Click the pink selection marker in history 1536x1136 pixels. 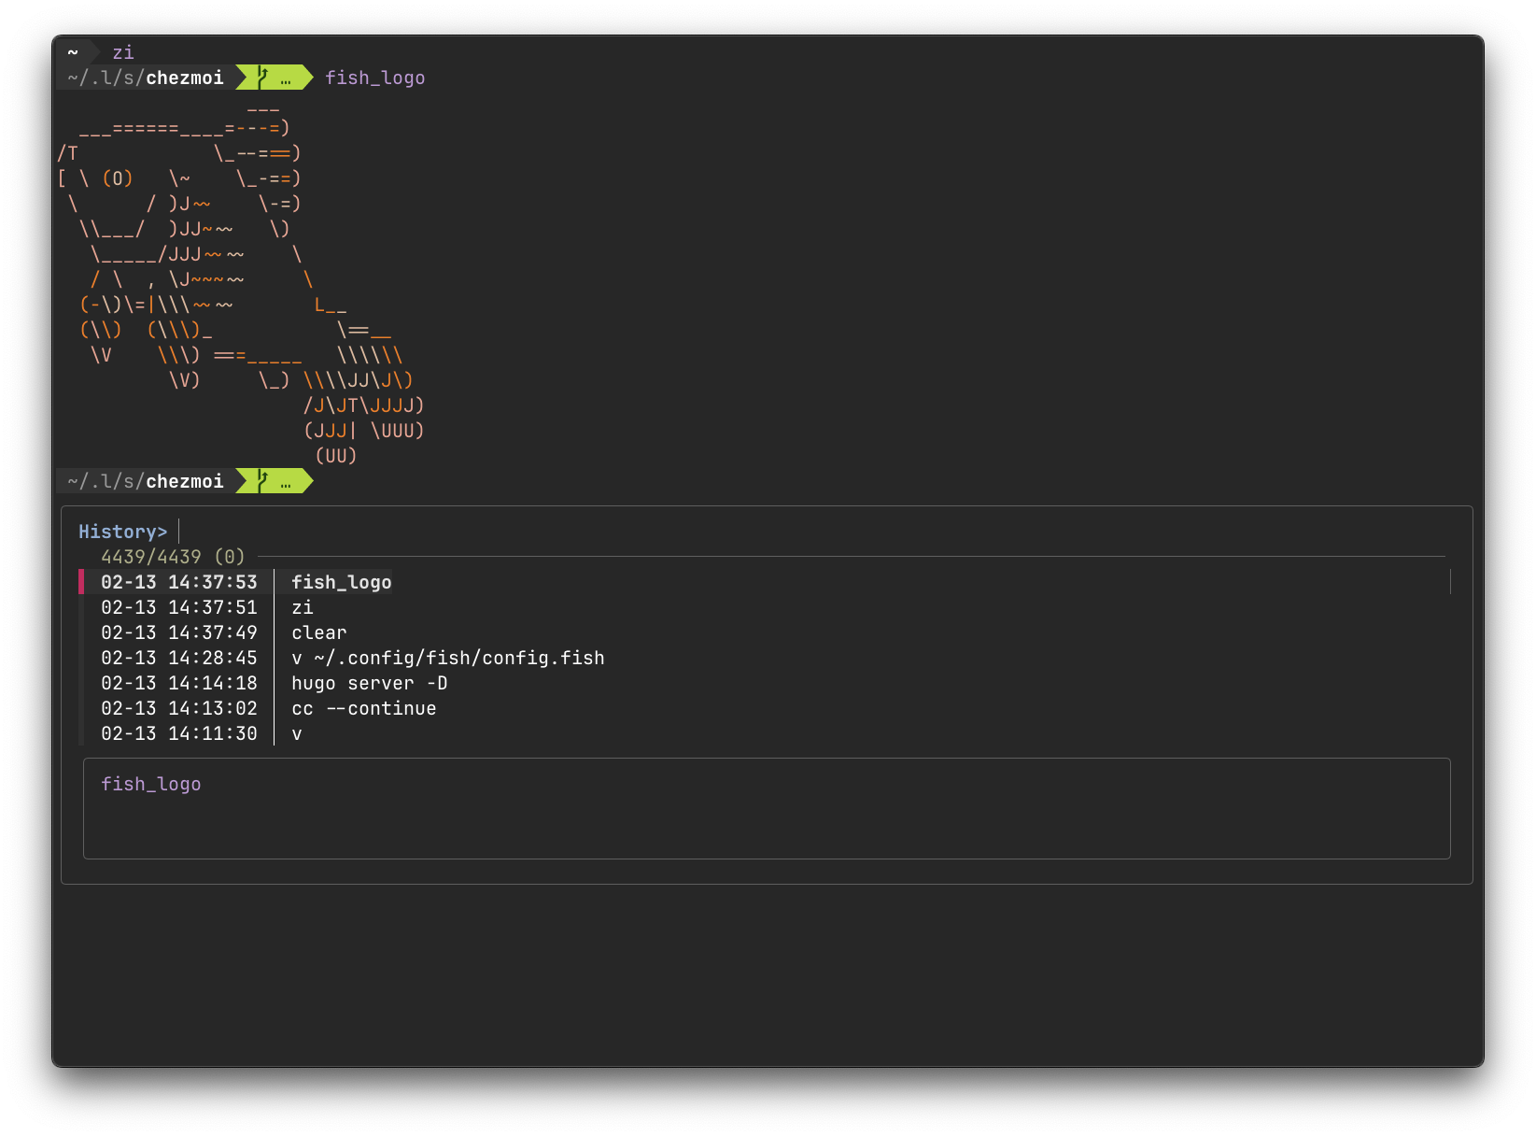[x=81, y=582]
